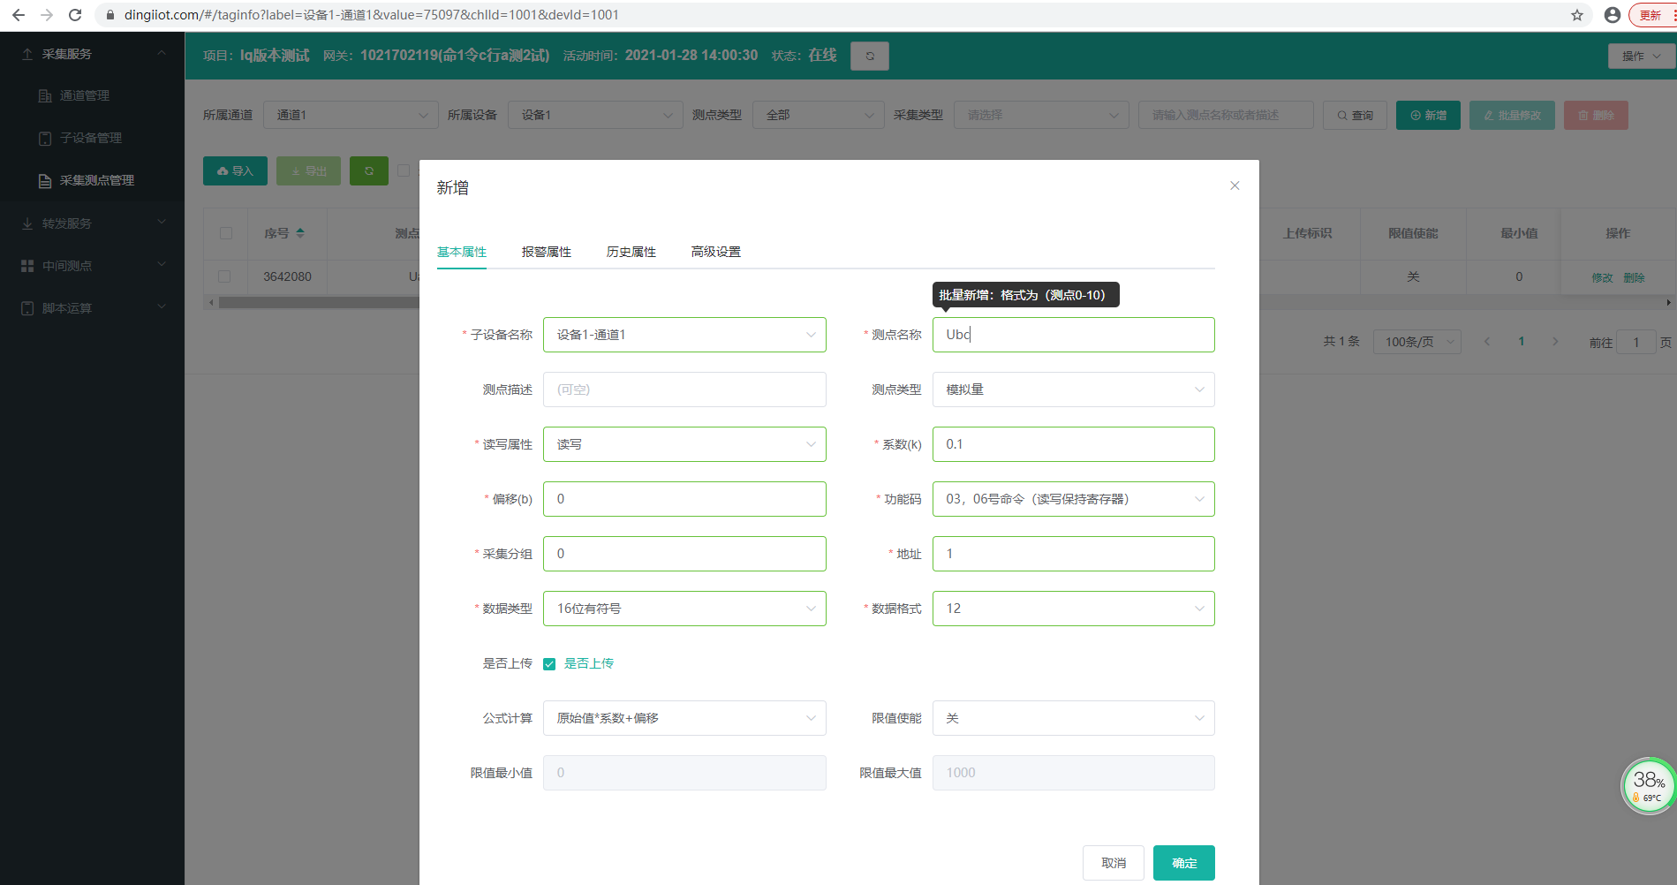Click the 确定 confirm button
This screenshot has height=885, width=1677.
1183,863
